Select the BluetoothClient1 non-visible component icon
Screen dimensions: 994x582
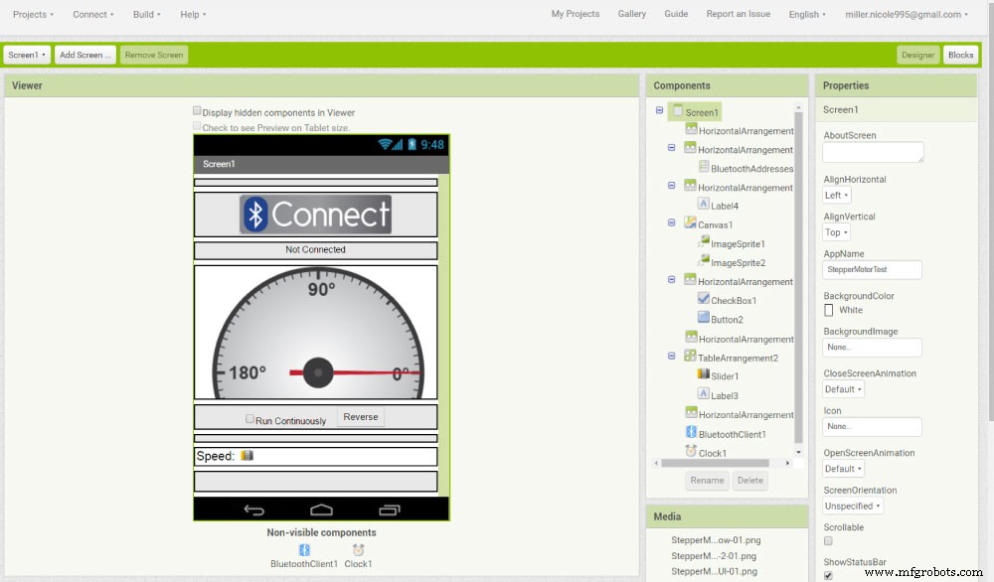pos(304,549)
